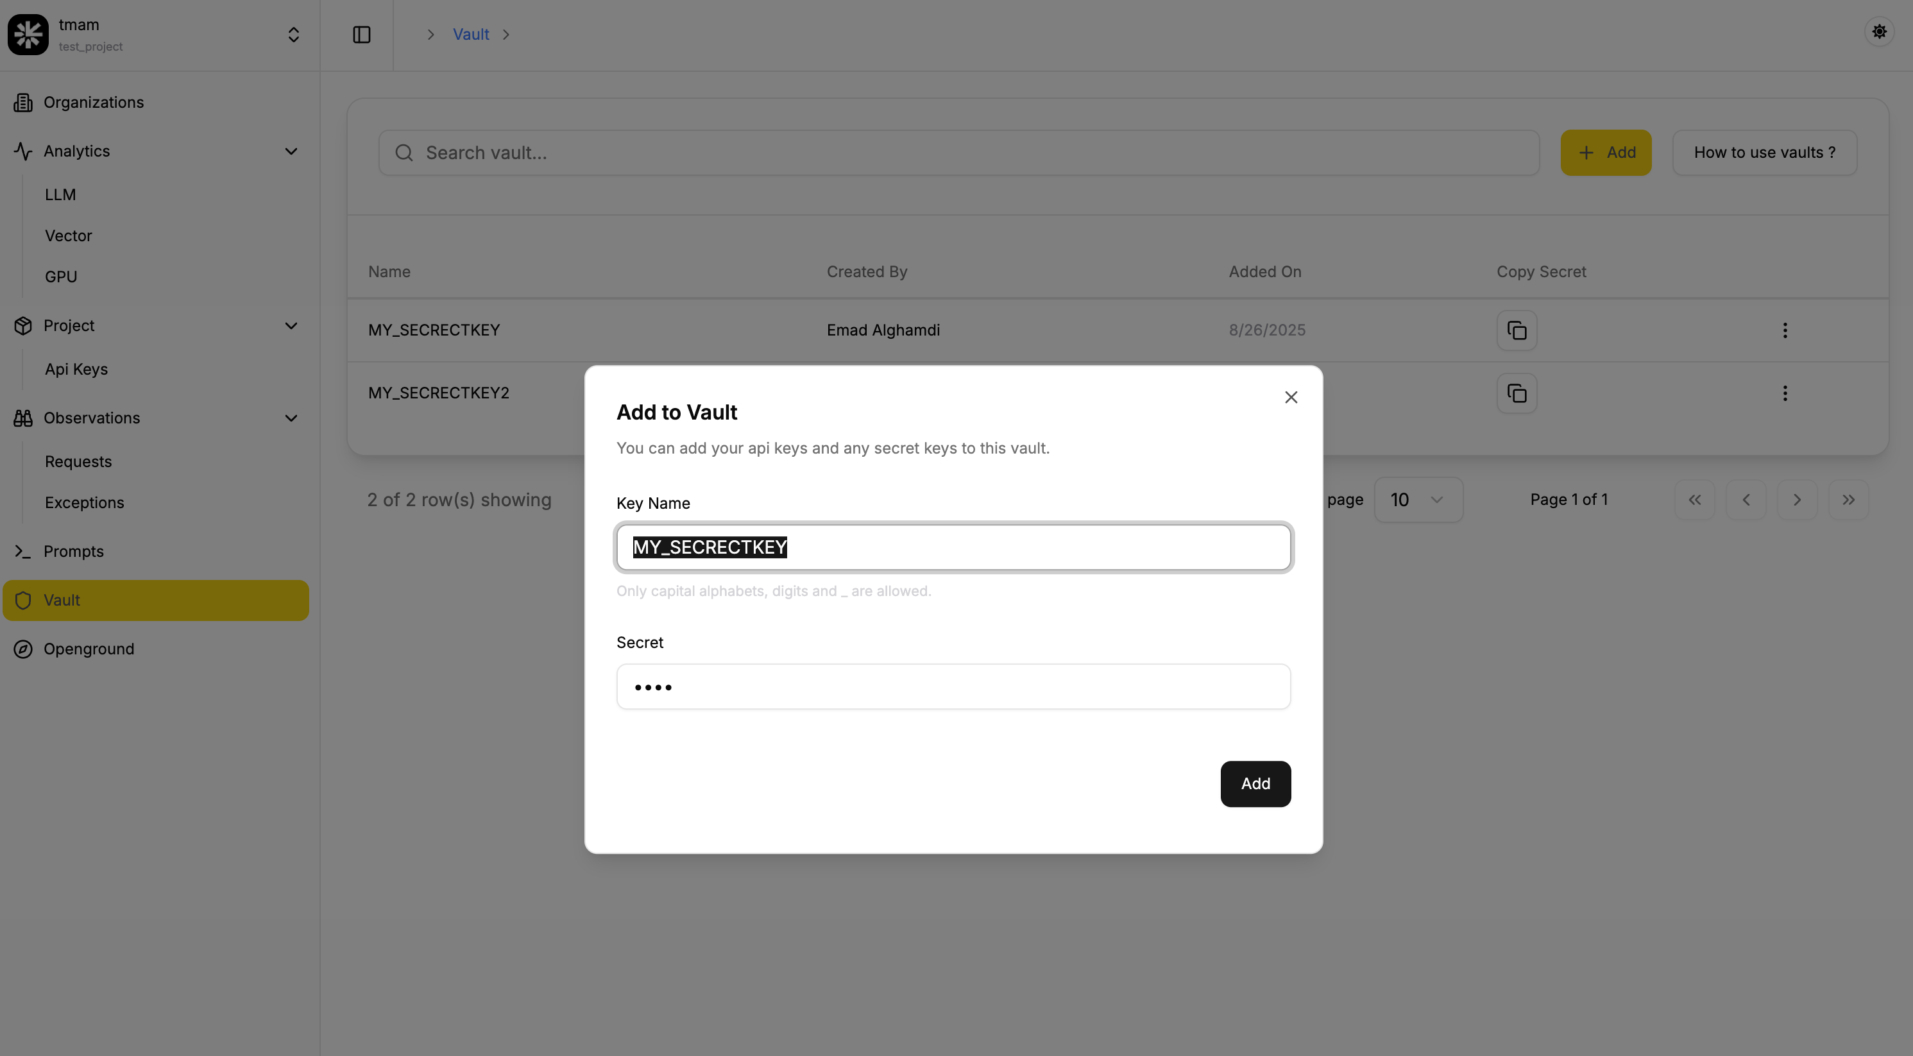Select the MY_SECRECTKEY name cell
Viewport: 1913px width, 1056px height.
pos(434,330)
